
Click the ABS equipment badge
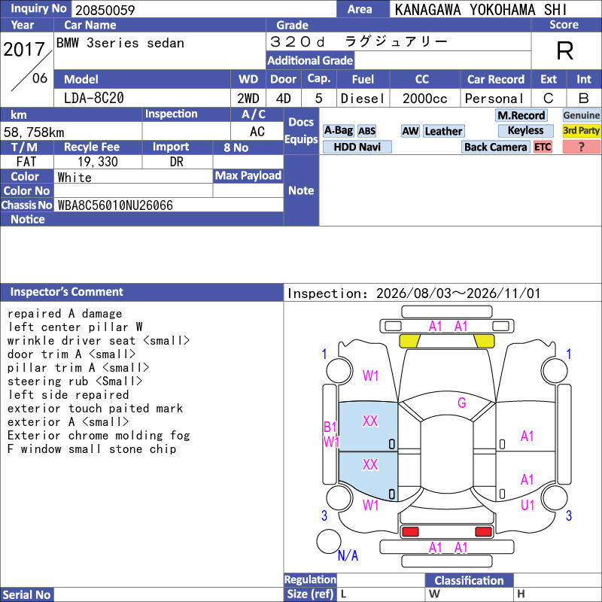click(x=366, y=131)
